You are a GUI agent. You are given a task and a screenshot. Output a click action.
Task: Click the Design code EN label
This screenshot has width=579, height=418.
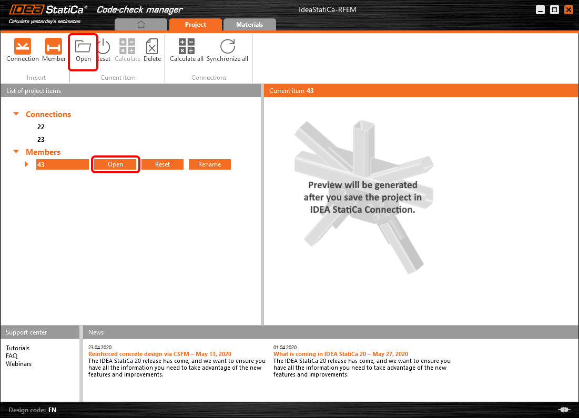click(x=33, y=410)
